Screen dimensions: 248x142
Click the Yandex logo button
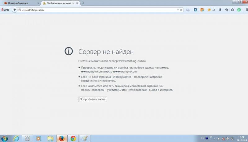pyautogui.click(x=5, y=10)
